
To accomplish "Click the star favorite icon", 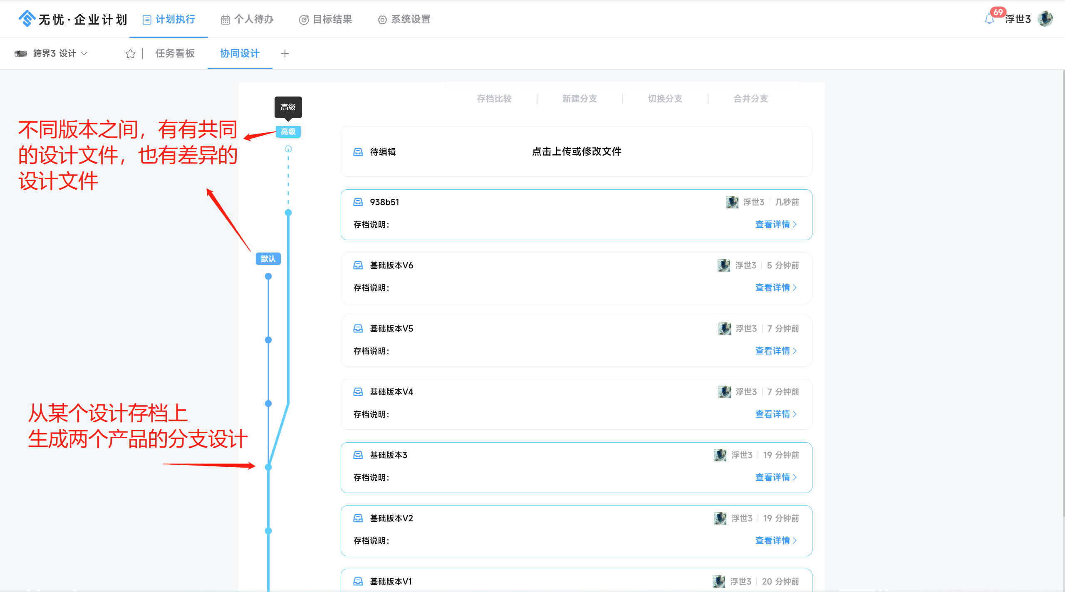I will click(x=130, y=54).
